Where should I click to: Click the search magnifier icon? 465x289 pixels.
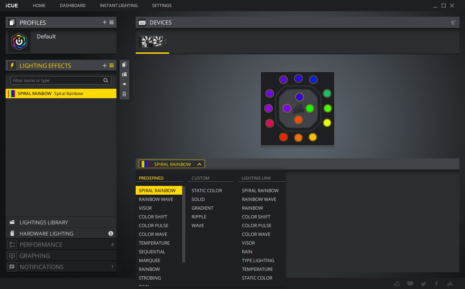(x=106, y=80)
